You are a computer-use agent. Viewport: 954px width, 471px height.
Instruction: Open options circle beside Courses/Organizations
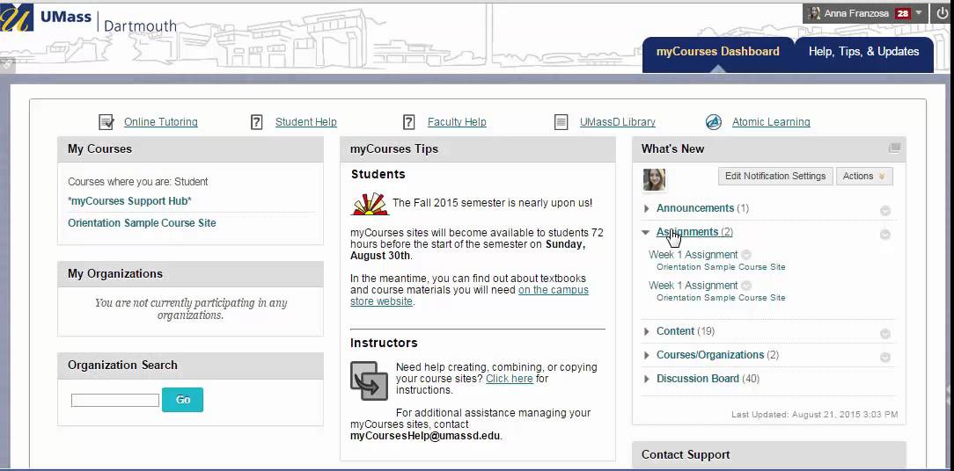click(885, 358)
